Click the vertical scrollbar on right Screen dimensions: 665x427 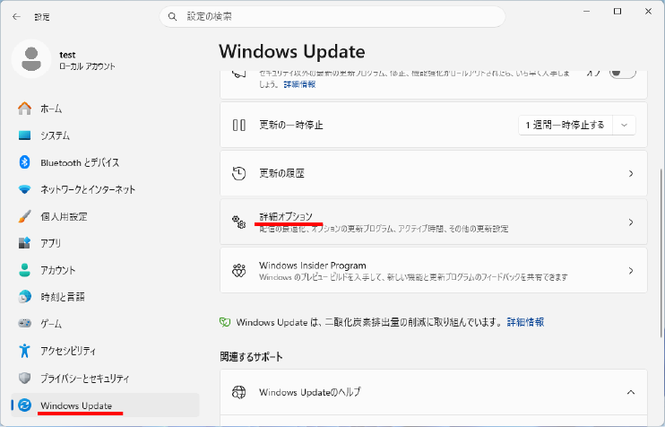661,253
